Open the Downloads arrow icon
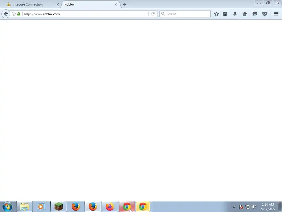 point(235,14)
